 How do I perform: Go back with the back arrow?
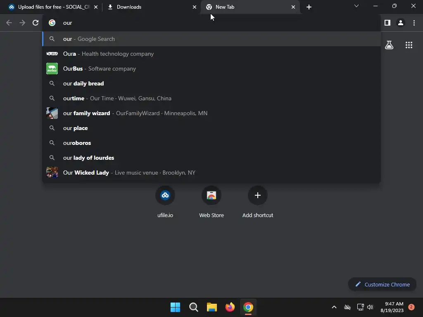[9, 23]
